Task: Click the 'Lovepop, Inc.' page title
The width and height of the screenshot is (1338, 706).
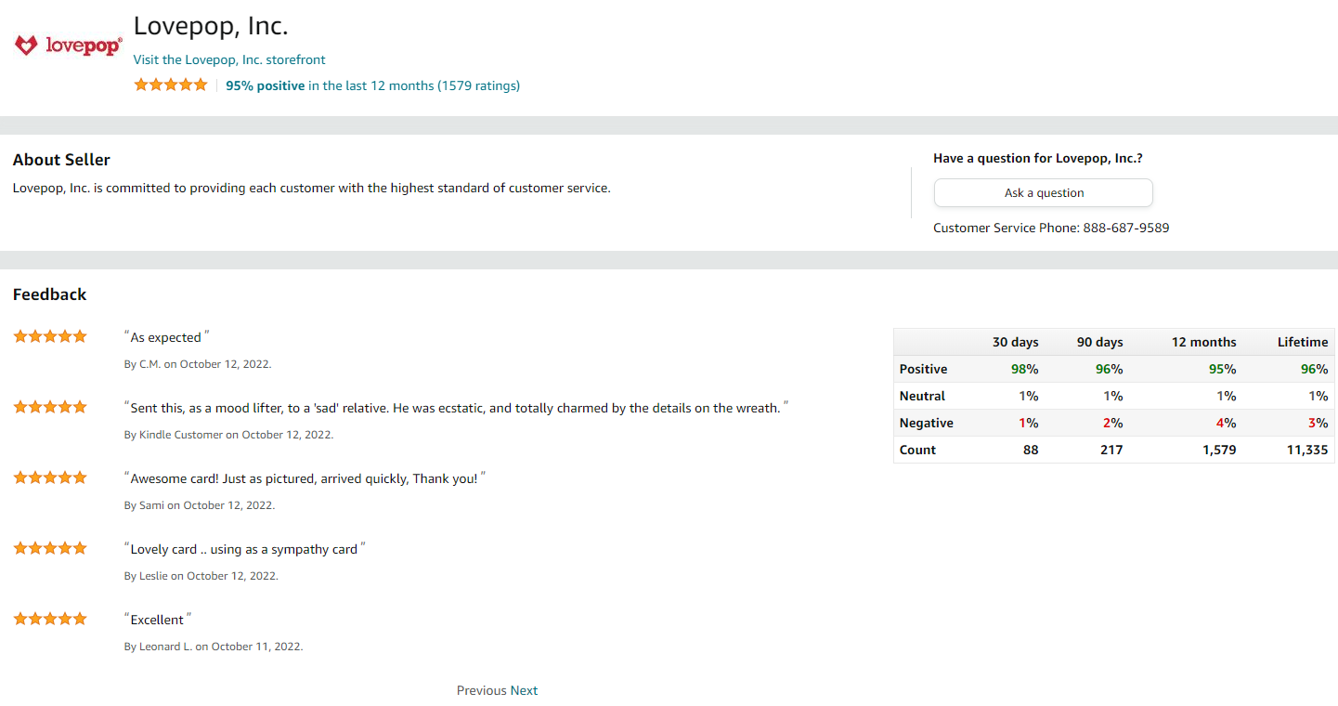Action: pyautogui.click(x=211, y=26)
